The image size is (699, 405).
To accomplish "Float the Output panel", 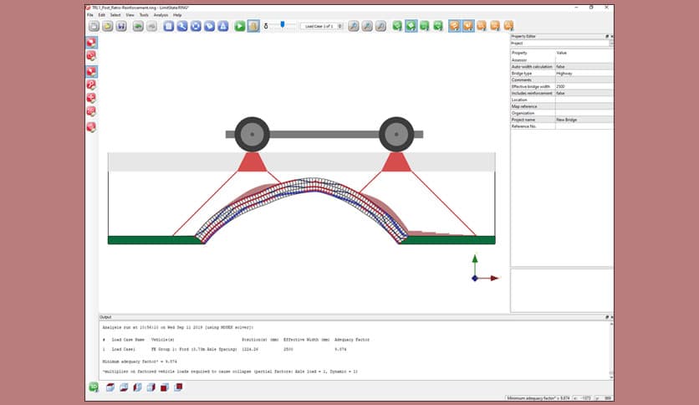I will tap(607, 317).
